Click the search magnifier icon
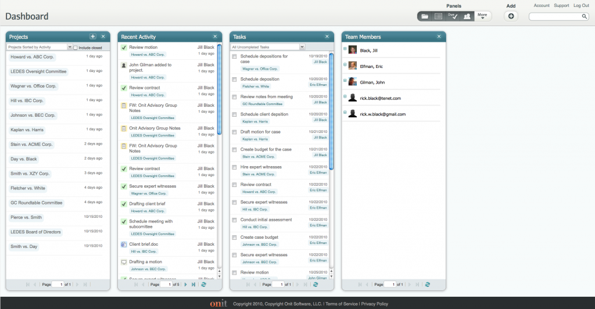Viewport: 595px width, 309px height. (585, 16)
